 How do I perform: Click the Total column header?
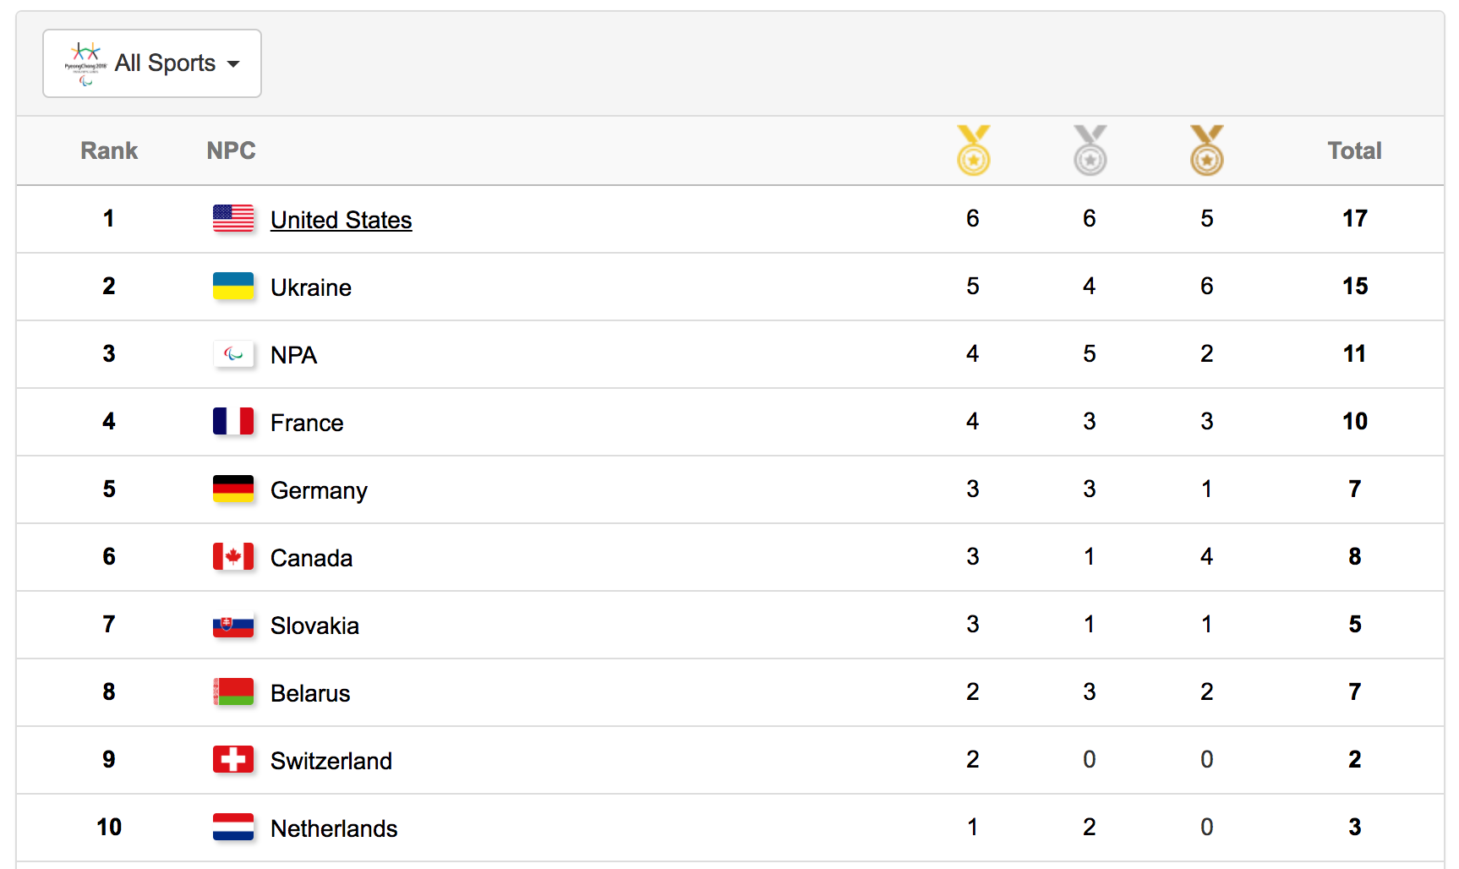(1354, 150)
